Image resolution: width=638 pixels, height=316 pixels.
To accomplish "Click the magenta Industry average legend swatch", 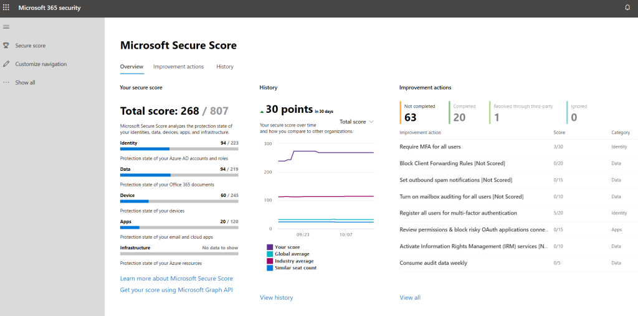I will [270, 261].
